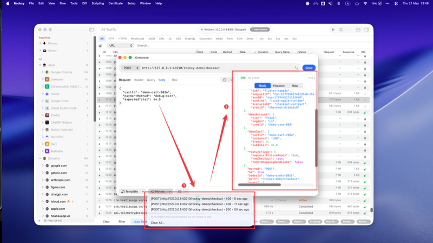Switch to the Header request tab
Screen dimensions: 433x243
[x=139, y=80]
